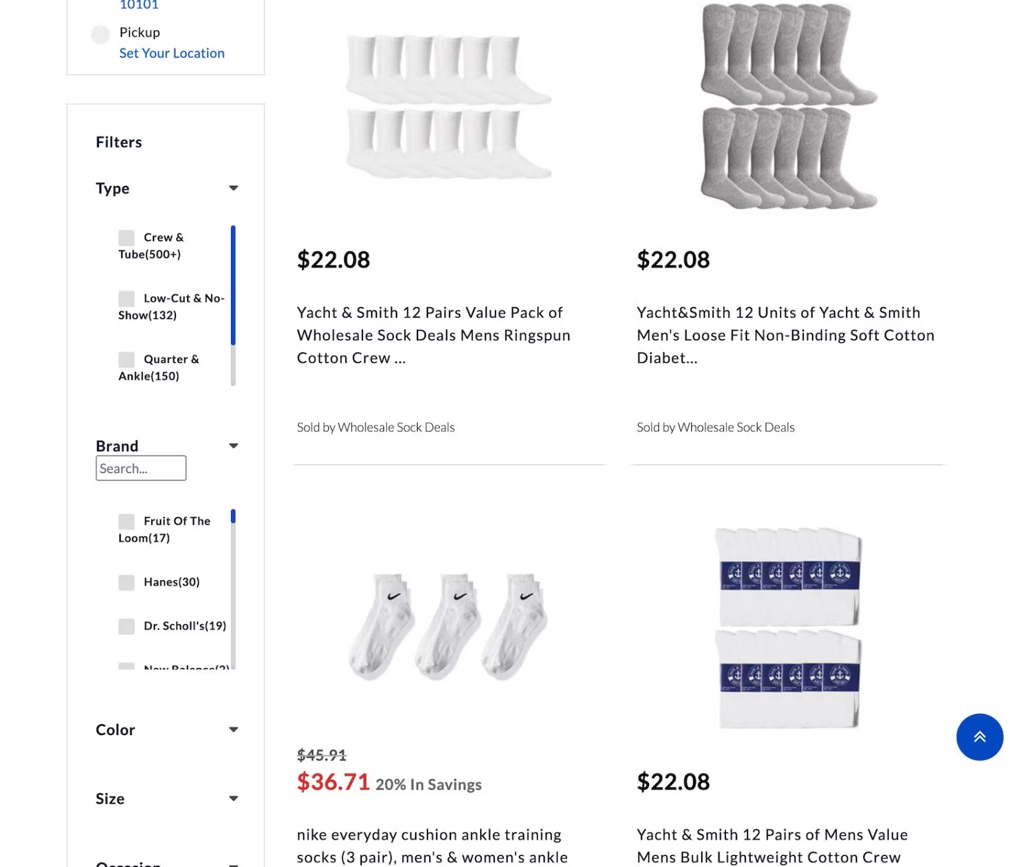Expand the Size filter section
Screen dimensions: 1027x867
pyautogui.click(x=233, y=798)
